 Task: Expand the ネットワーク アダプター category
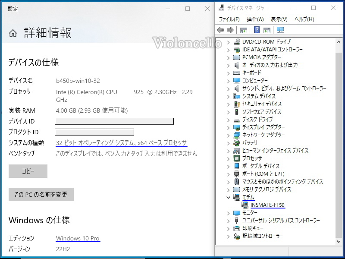228,135
